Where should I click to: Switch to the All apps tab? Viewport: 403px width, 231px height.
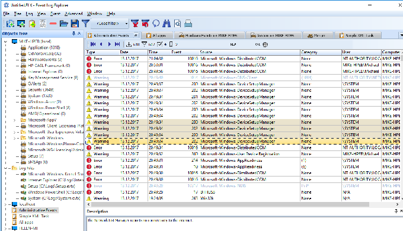156,36
